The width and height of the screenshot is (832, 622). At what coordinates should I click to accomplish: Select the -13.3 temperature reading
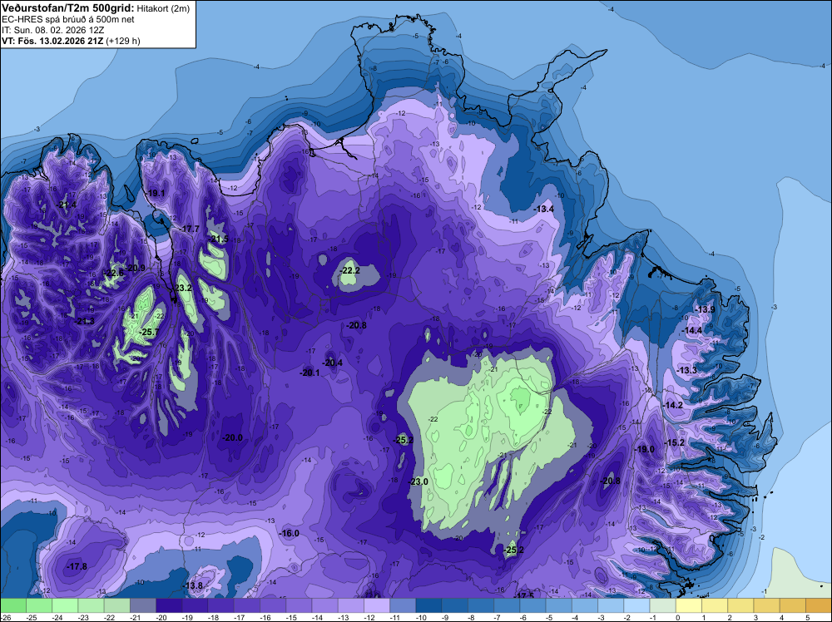[x=686, y=370]
